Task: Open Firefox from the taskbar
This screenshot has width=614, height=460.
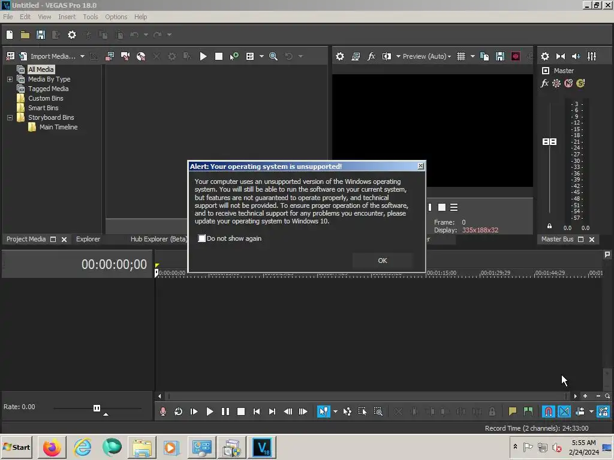Action: coord(52,447)
